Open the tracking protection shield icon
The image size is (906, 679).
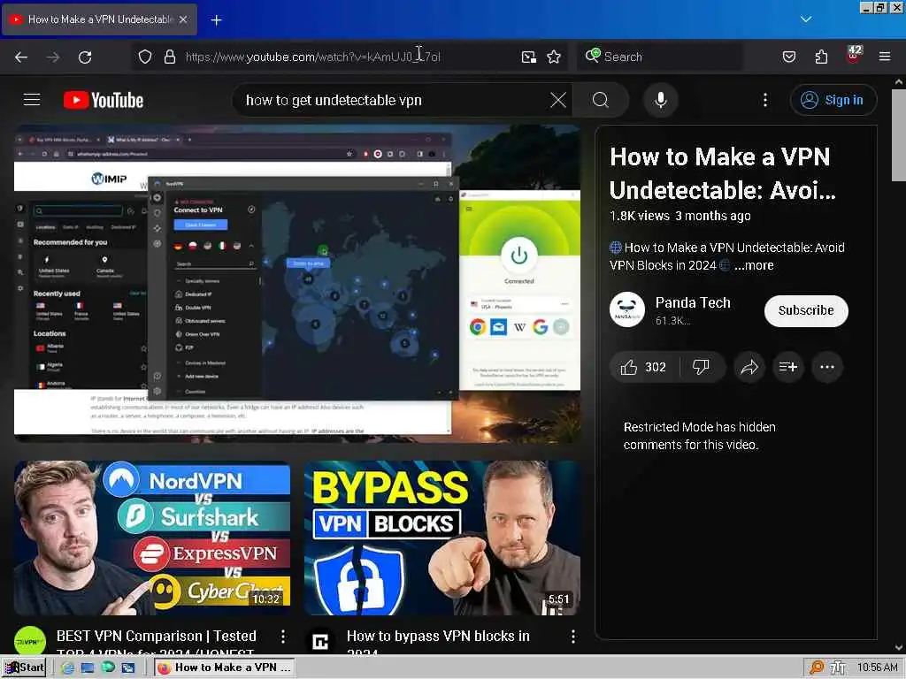145,57
